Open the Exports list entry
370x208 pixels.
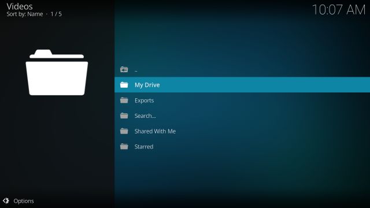(x=144, y=101)
